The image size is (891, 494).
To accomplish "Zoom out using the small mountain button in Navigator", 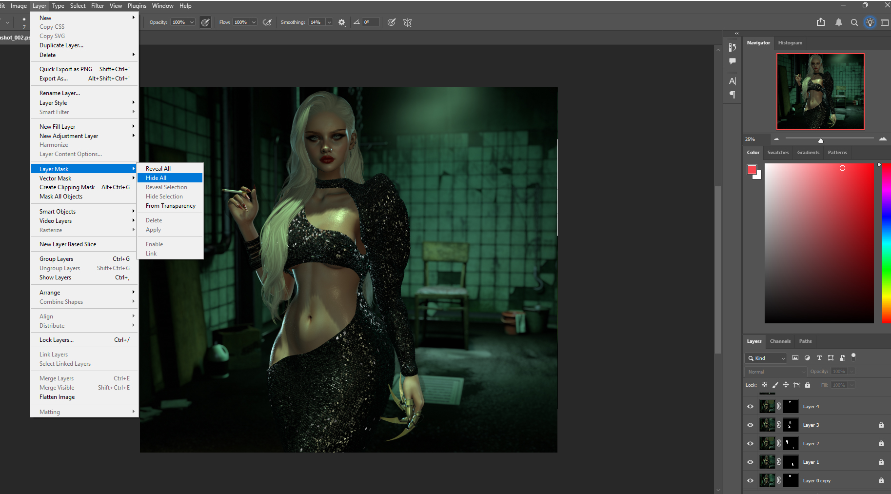I will point(776,139).
